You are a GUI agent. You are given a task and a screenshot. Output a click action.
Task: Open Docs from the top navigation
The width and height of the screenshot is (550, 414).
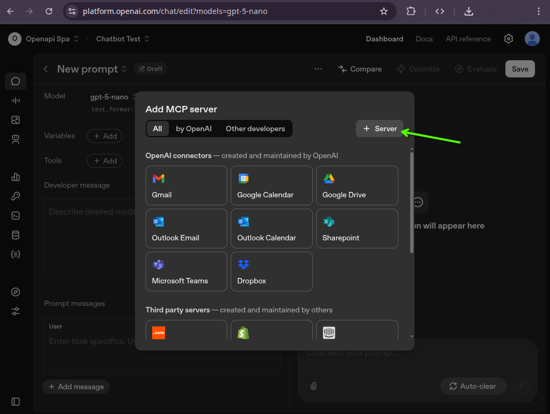pyautogui.click(x=424, y=39)
